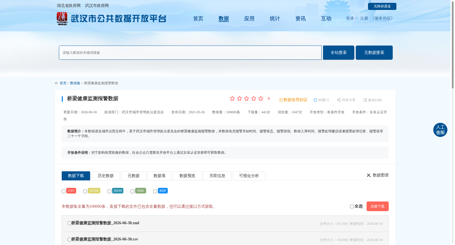This screenshot has height=245, width=455.
Task: Switch to 元数据 tab
Action: pos(134,176)
